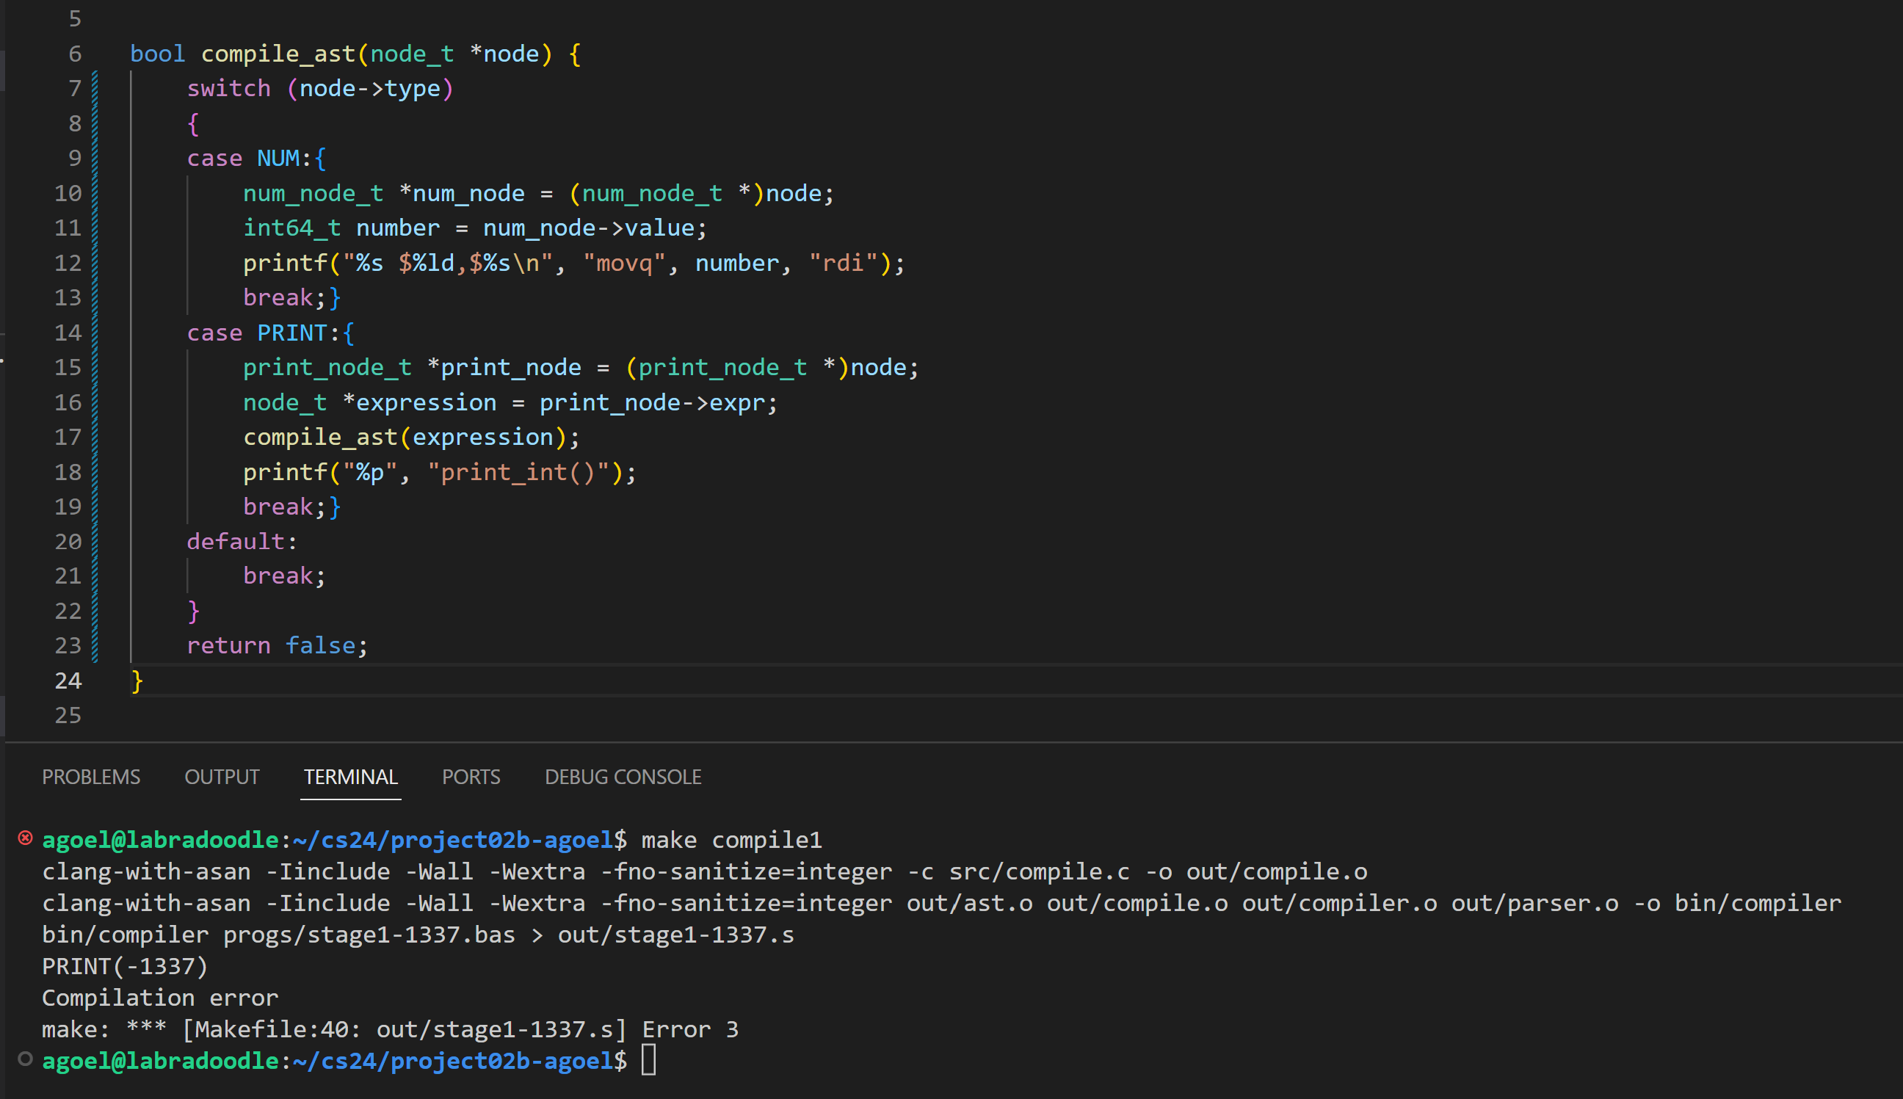The image size is (1903, 1099).
Task: Click line number 24 in the gutter
Action: 68,681
